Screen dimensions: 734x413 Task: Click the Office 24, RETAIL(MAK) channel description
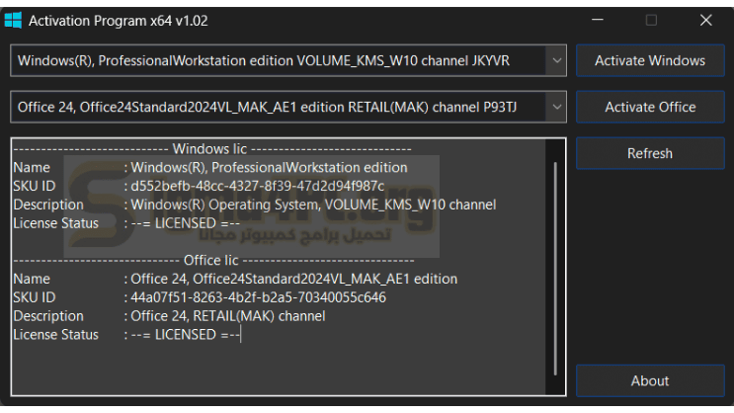pyautogui.click(x=228, y=316)
